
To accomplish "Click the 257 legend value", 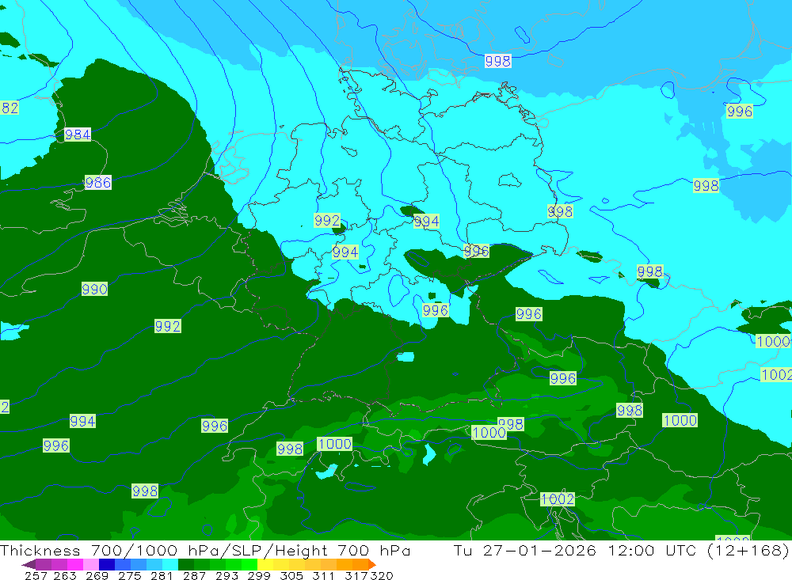I will click(x=36, y=575).
